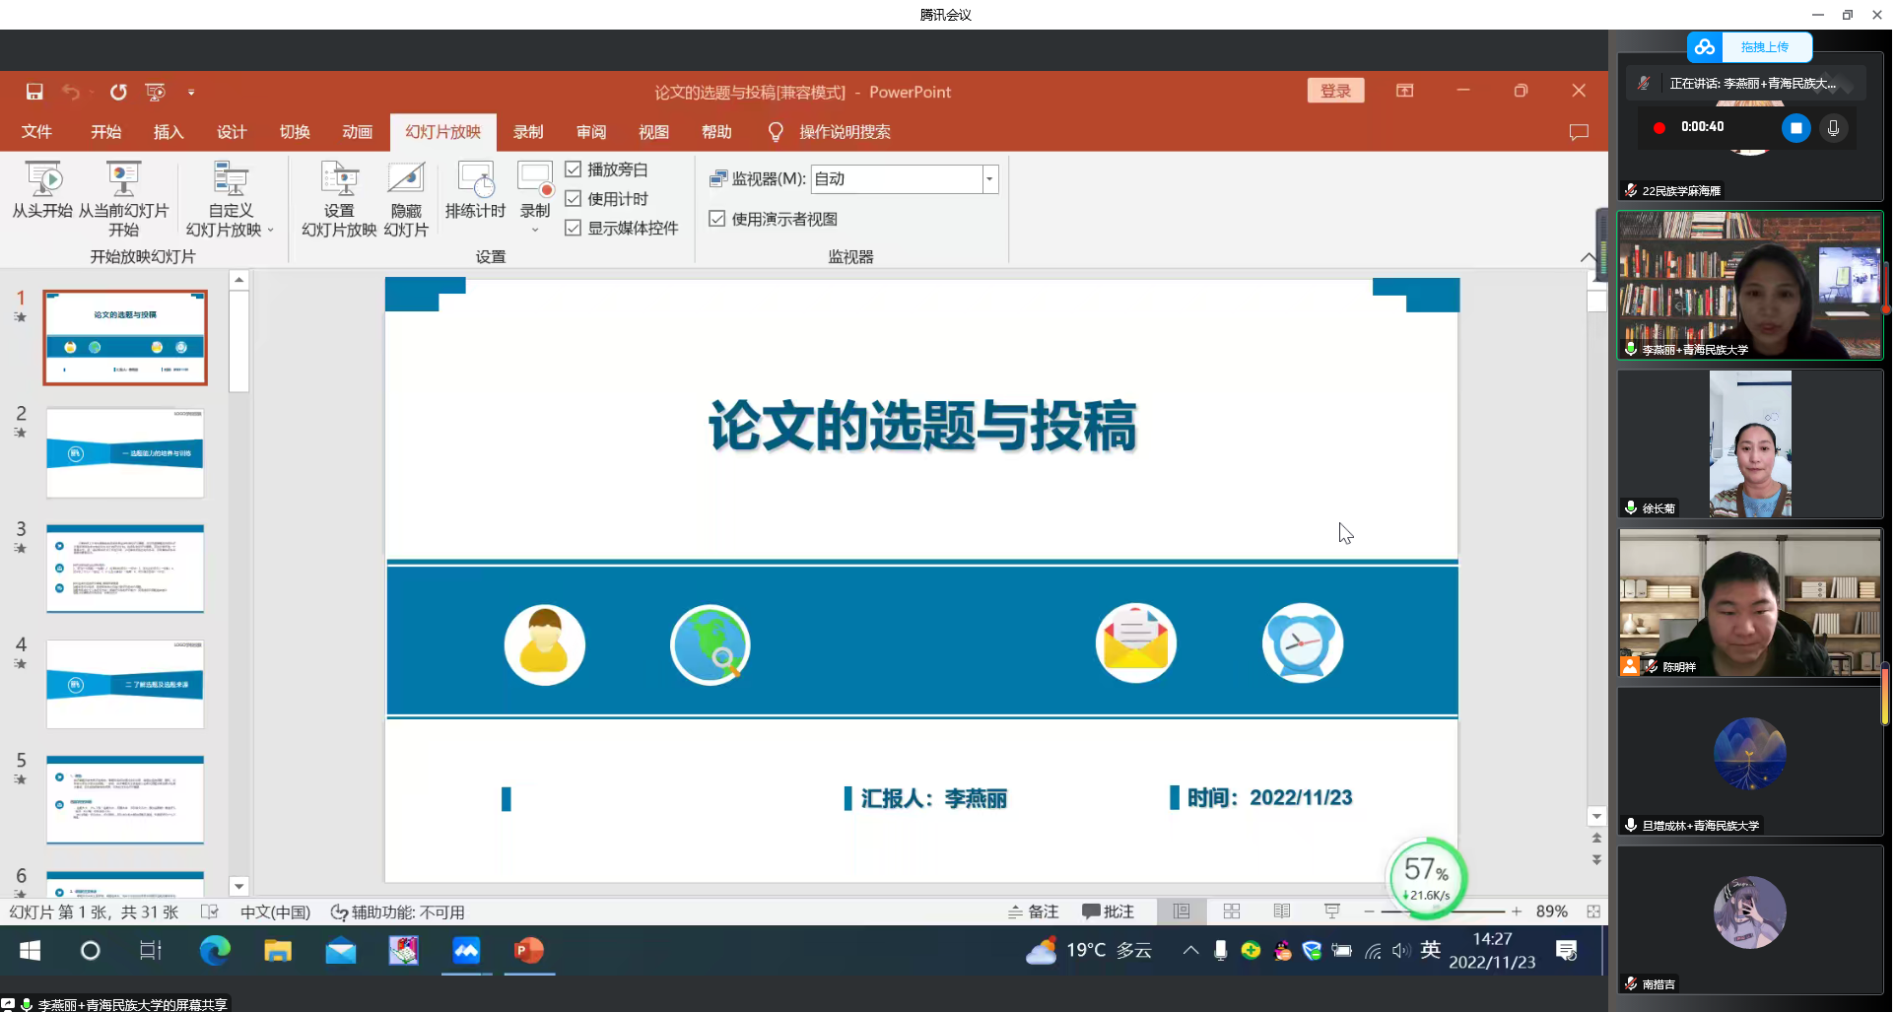Viewport: 1896px width, 1013px height.
Task: Switch to the 视图 ribbon tab
Action: (653, 131)
